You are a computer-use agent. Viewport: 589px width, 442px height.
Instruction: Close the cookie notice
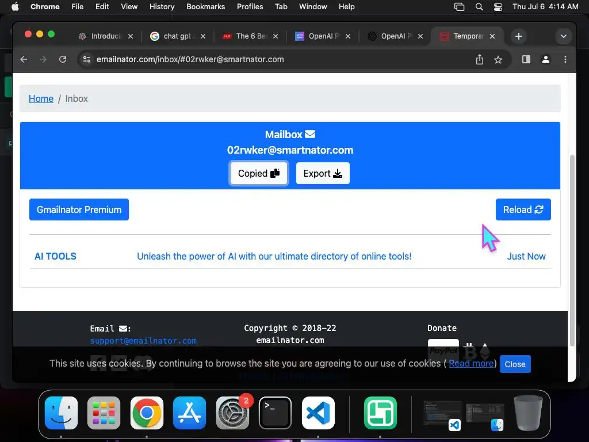coord(515,364)
